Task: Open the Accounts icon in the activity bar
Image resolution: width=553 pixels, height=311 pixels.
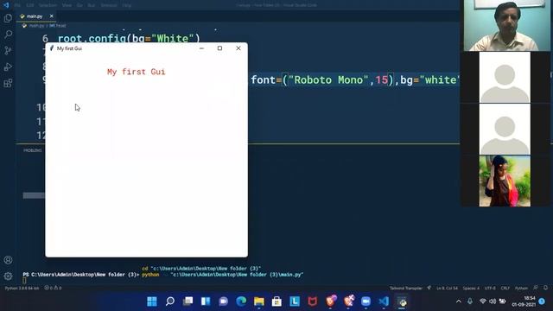Action: click(8, 260)
